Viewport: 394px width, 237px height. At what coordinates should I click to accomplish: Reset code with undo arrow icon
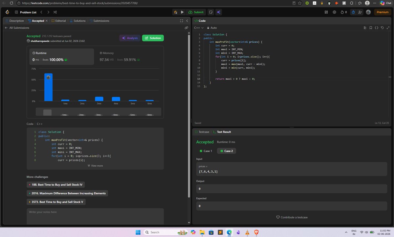tap(382, 28)
